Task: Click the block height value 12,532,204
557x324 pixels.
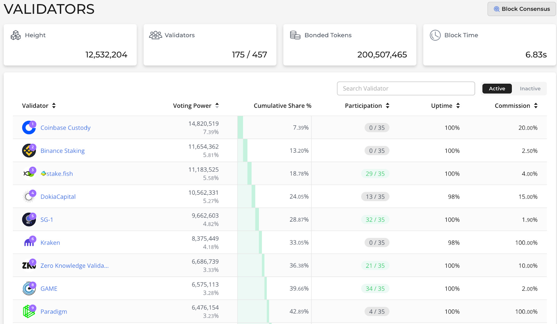Action: pyautogui.click(x=106, y=55)
